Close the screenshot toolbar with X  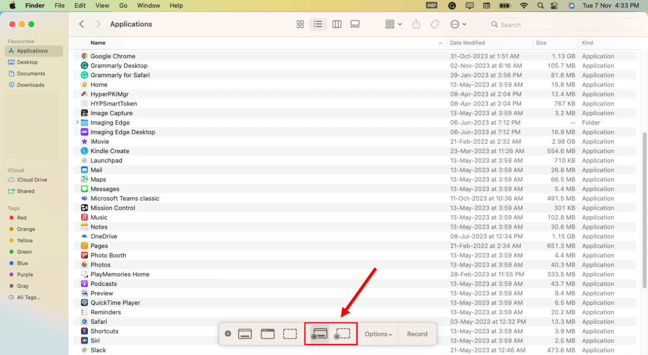[x=228, y=334]
